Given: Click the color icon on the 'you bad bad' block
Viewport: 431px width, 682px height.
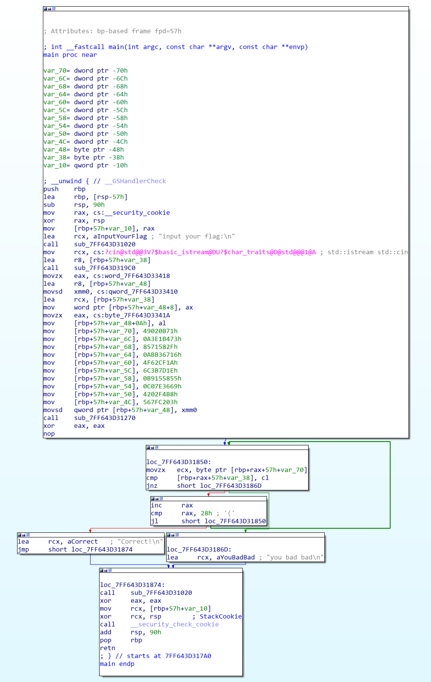Looking at the screenshot, I should (169, 535).
